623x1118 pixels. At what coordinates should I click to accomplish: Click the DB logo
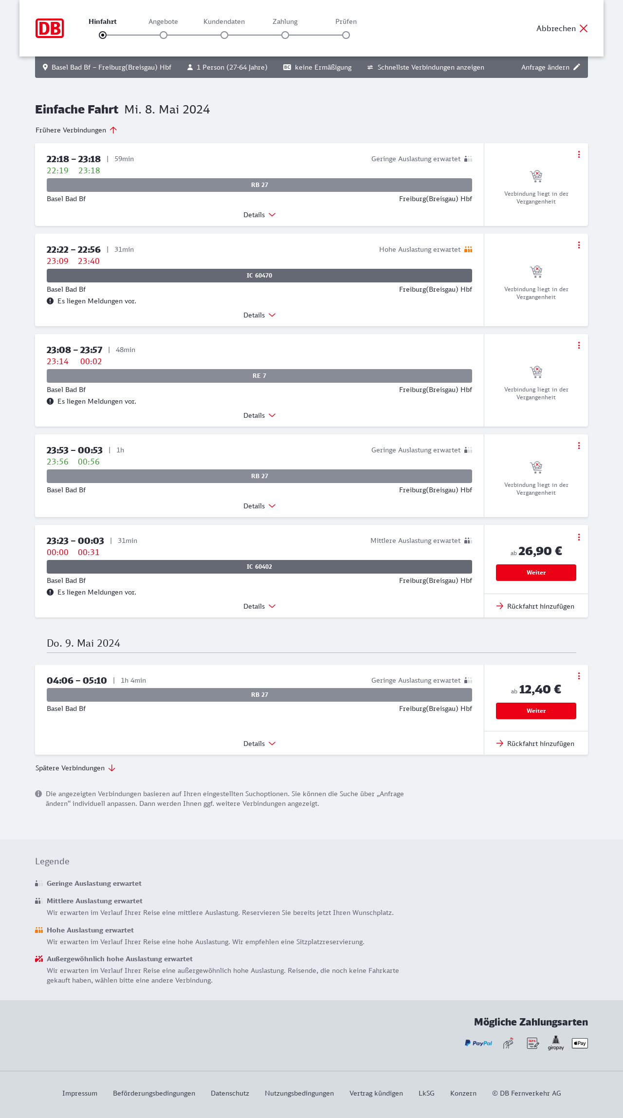pos(50,28)
